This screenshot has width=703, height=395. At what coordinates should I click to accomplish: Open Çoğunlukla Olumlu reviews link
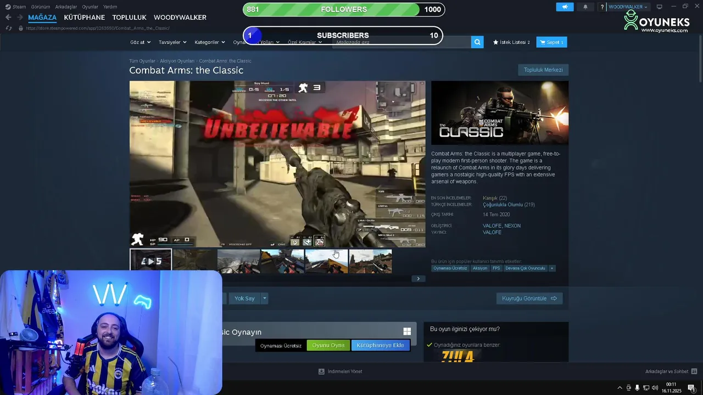503,205
